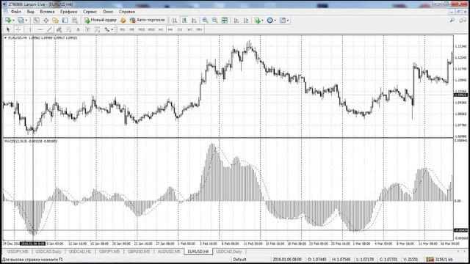Zoom in on the chart
The image size is (470, 264).
point(205,21)
